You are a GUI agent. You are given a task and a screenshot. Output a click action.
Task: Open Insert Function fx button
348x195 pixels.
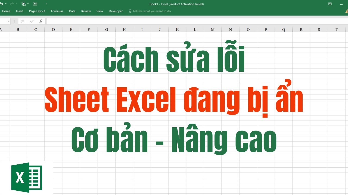click(x=41, y=21)
